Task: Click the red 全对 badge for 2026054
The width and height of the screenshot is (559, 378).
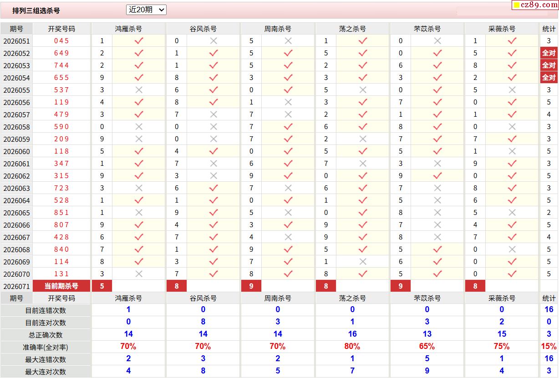Action: [549, 78]
